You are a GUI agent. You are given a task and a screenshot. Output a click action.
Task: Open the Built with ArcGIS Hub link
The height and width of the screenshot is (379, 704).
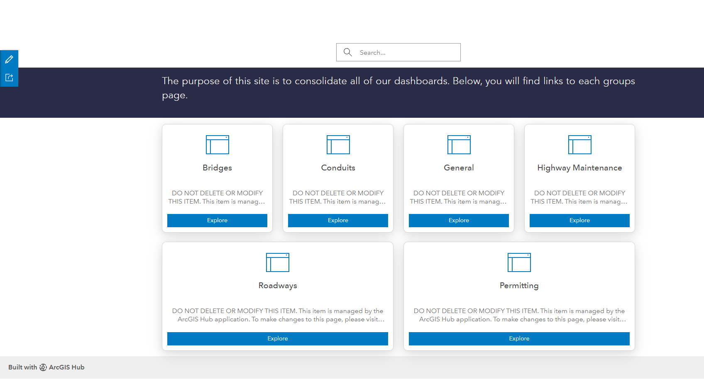46,367
